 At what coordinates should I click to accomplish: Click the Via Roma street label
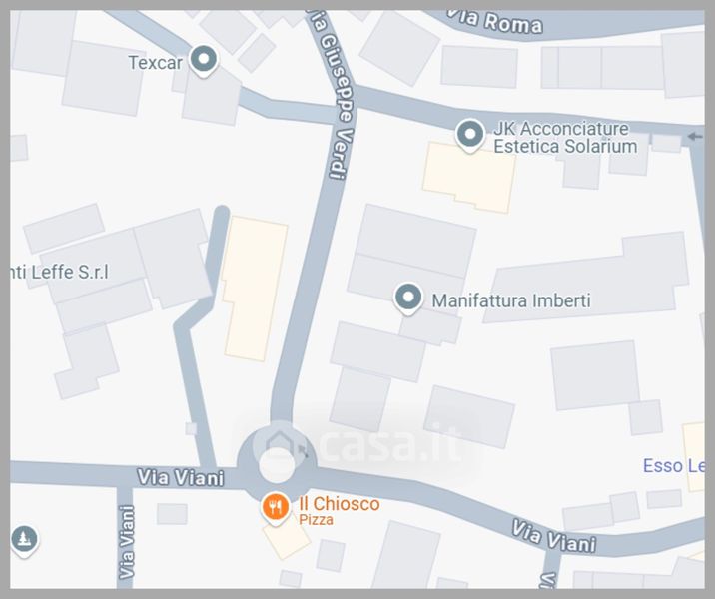click(494, 21)
